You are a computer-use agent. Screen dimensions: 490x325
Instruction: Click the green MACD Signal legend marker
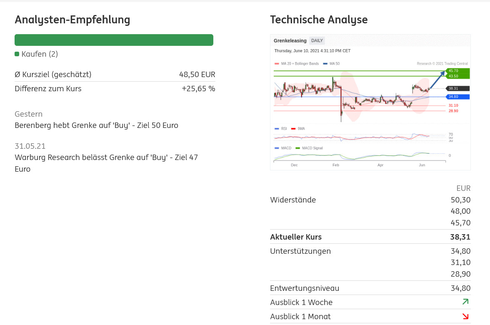[297, 148]
